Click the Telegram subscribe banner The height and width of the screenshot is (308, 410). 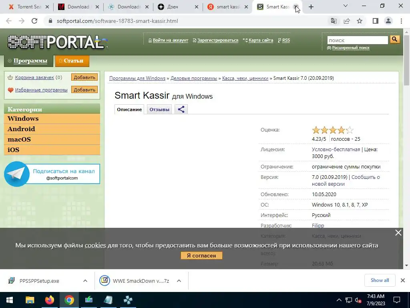pyautogui.click(x=52, y=174)
